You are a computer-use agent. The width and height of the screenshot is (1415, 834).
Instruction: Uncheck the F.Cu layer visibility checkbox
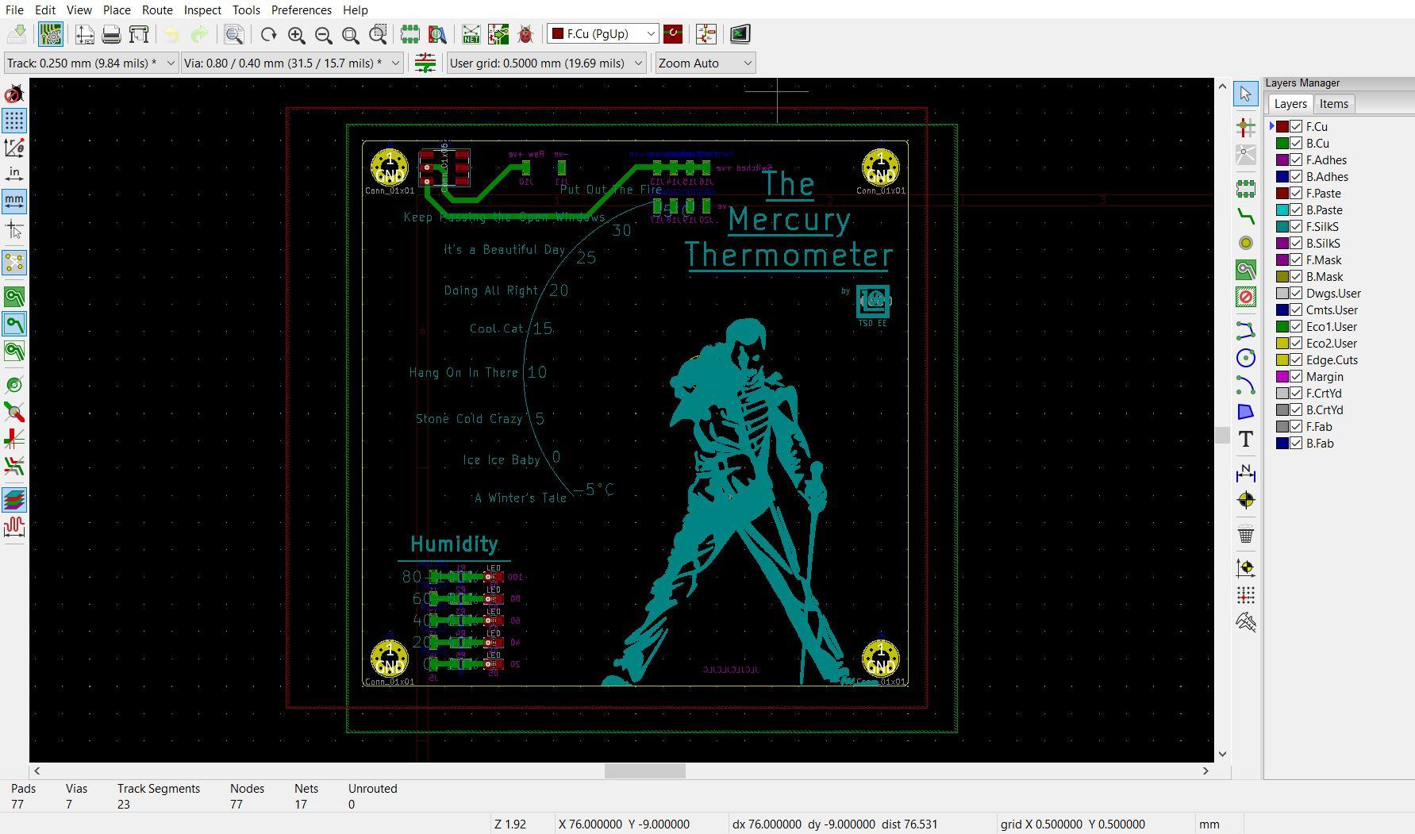click(x=1296, y=126)
